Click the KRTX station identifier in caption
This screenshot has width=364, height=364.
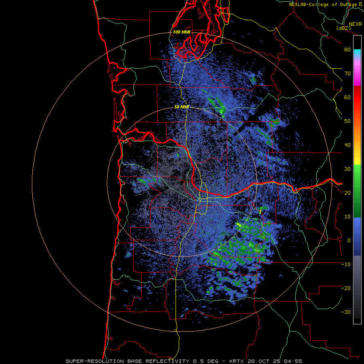[237, 361]
